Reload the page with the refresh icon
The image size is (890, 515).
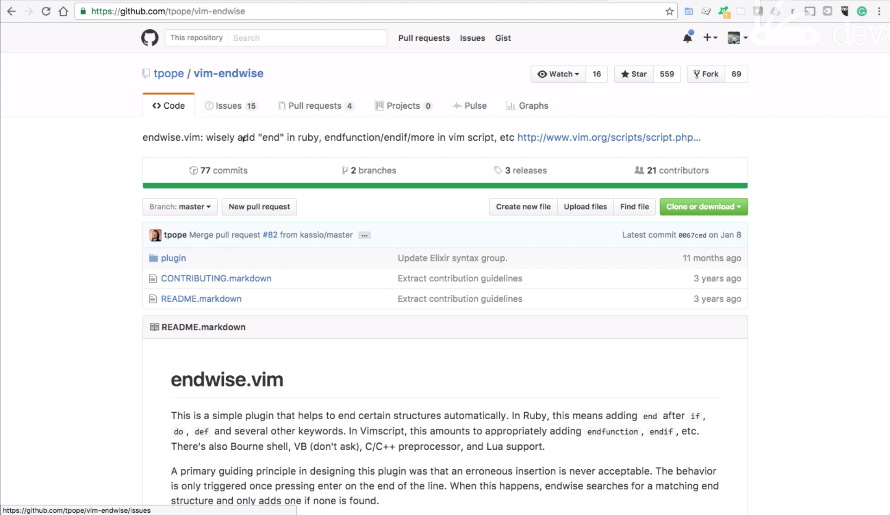(x=46, y=11)
